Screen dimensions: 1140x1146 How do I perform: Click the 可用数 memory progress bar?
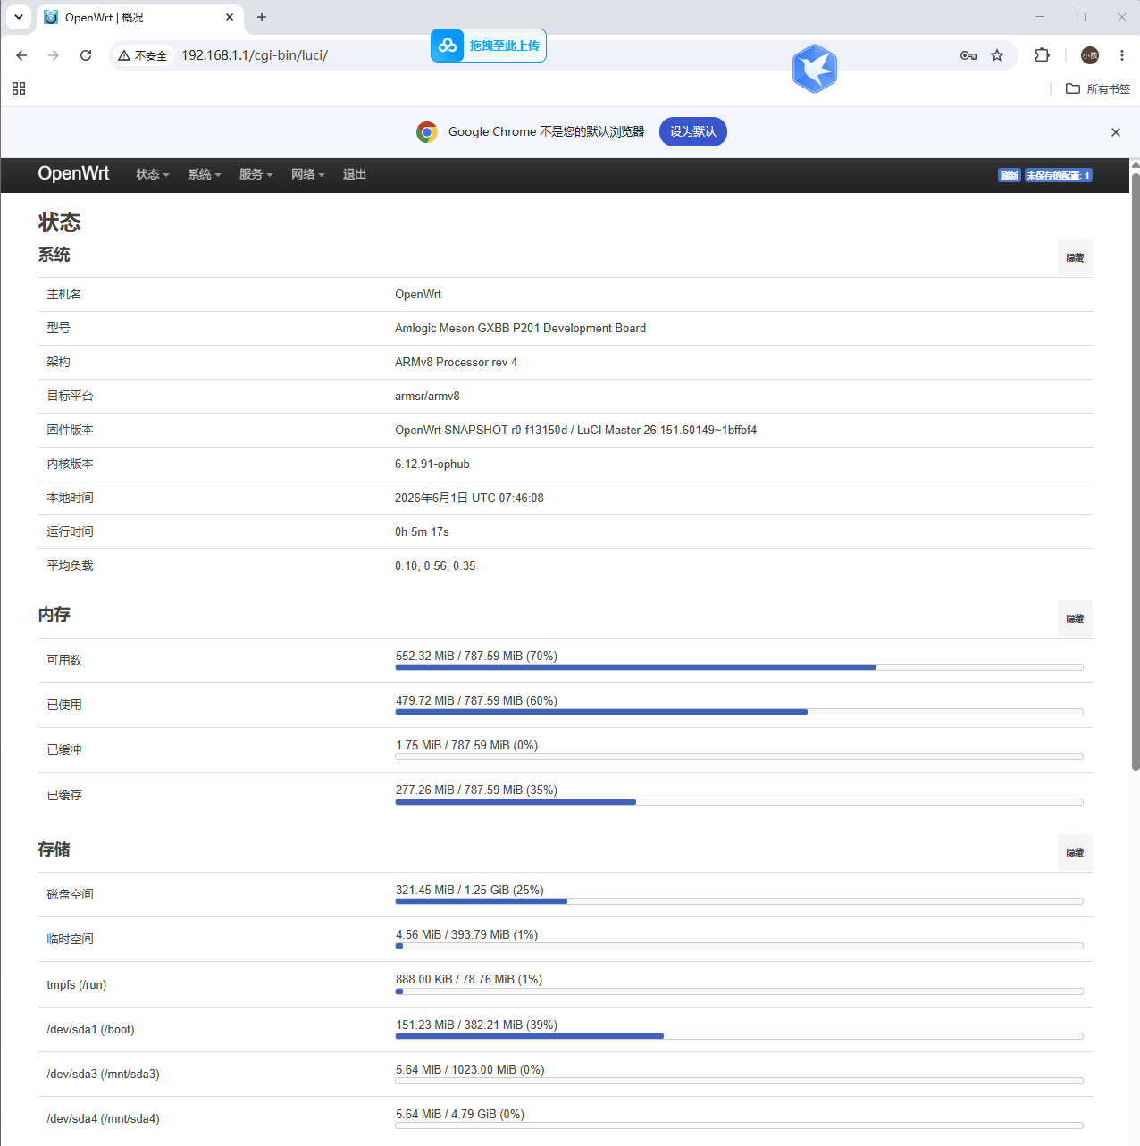(739, 667)
